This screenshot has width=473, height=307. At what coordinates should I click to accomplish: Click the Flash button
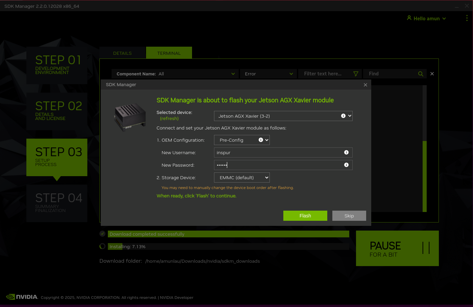click(305, 216)
